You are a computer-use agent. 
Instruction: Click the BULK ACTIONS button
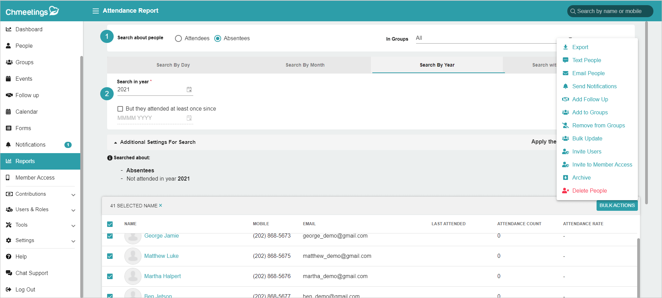(617, 205)
